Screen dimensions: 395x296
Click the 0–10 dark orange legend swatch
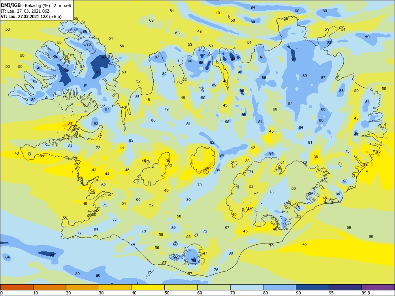click(17, 287)
